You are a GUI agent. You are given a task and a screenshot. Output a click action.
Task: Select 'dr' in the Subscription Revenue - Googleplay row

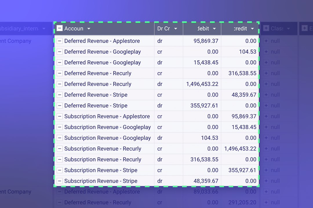(160, 138)
